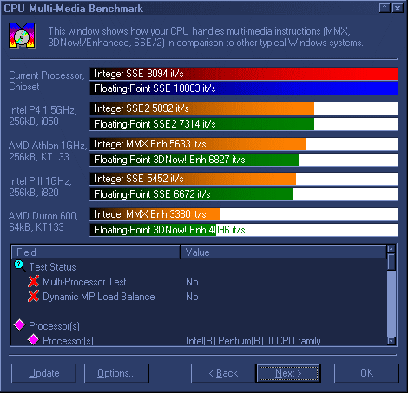Click the red X beside Dynamic MP Load Balance

click(34, 296)
